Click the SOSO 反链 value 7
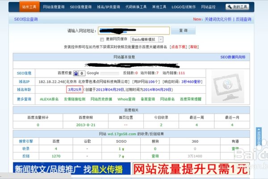268x179 pixels. pyautogui.click(x=120, y=156)
